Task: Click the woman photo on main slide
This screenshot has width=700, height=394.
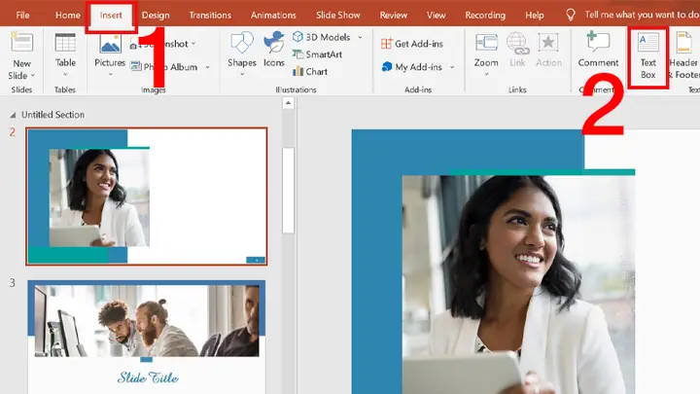Action: [x=518, y=284]
